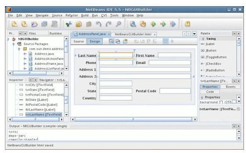Viewport: 246px width, 153px height.
Task: Click the selected Last Name text field
Action: [116, 56]
